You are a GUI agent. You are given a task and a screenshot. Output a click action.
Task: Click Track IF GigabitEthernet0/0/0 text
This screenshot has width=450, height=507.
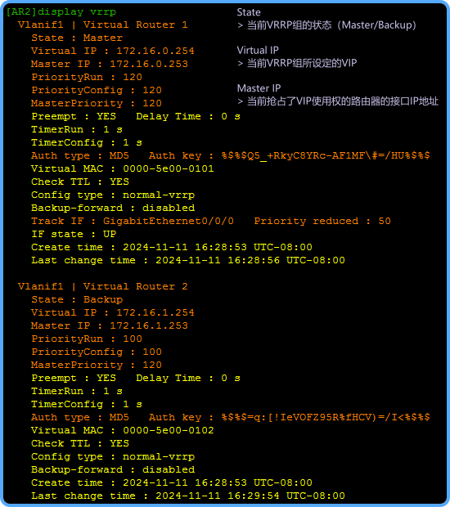point(133,221)
